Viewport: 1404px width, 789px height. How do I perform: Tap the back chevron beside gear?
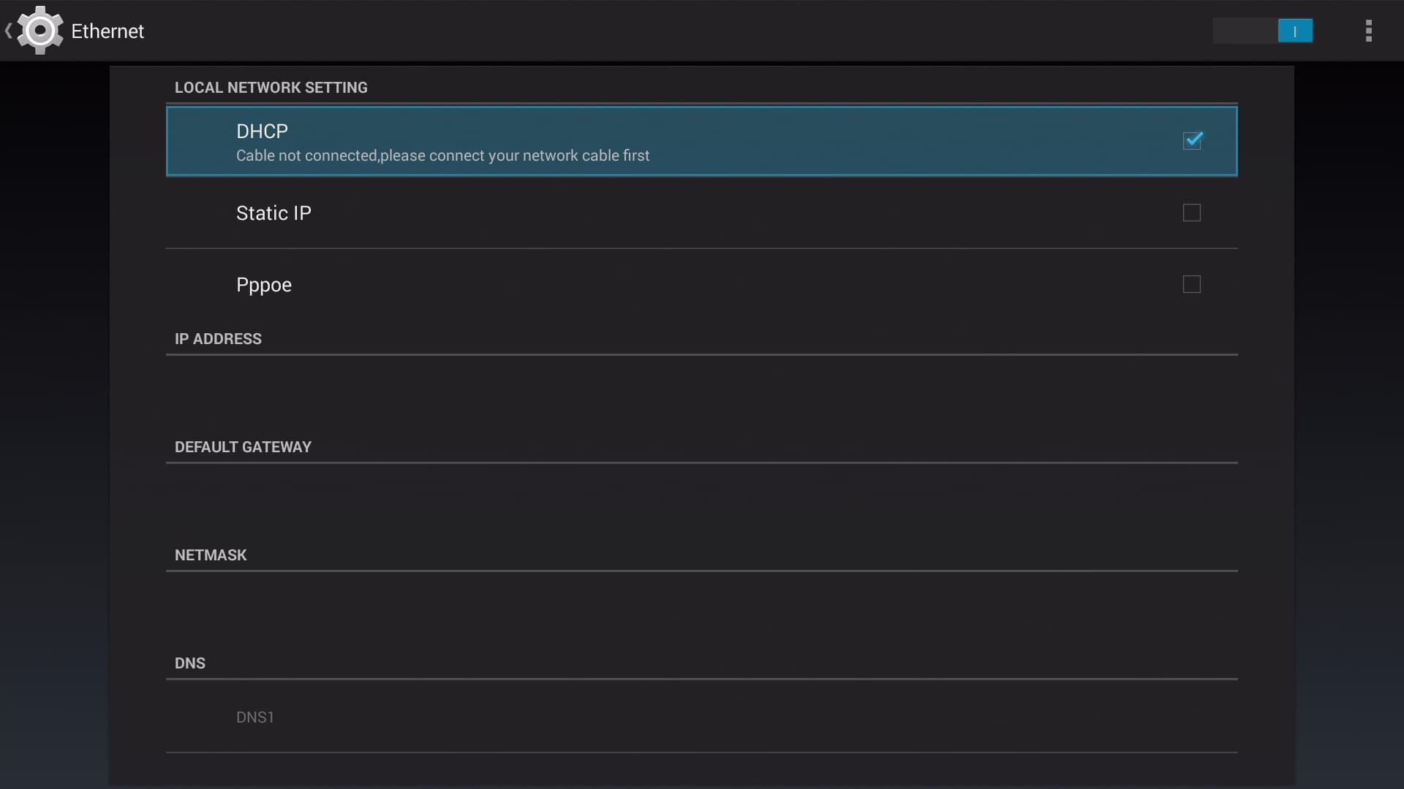coord(8,31)
